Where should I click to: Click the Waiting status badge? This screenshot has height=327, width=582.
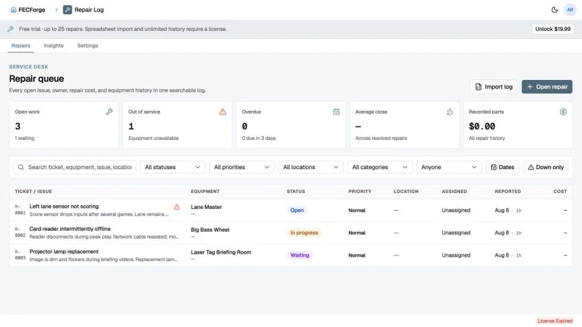pyautogui.click(x=299, y=256)
